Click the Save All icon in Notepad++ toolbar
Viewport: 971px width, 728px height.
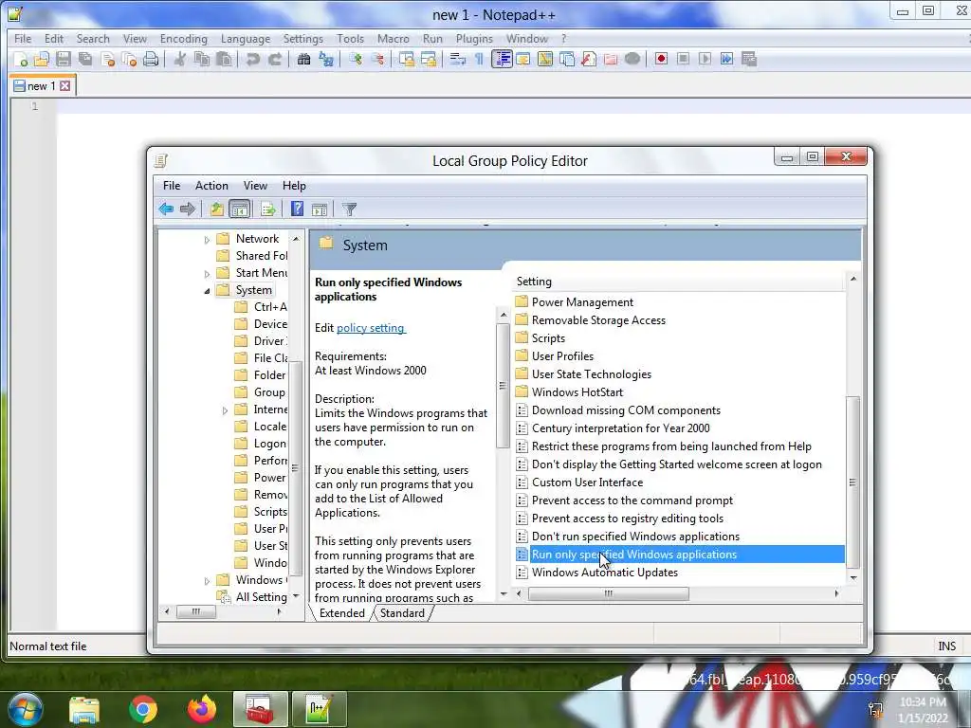84,60
